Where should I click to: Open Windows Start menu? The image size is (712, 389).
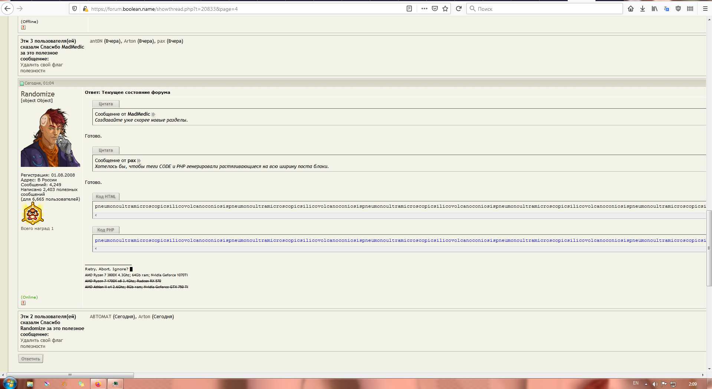coord(10,383)
